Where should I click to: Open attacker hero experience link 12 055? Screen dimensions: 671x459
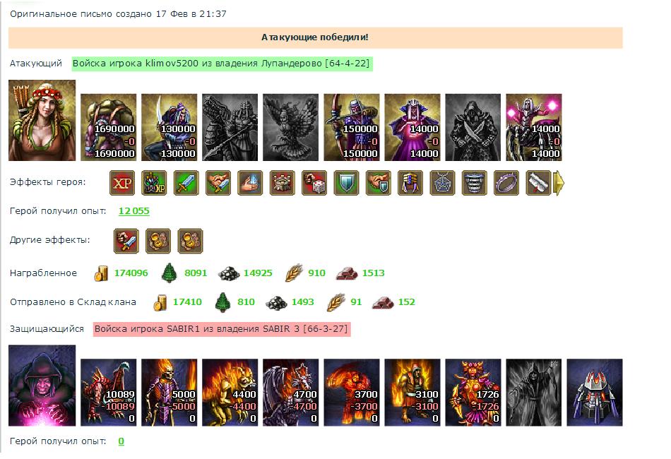tap(134, 211)
